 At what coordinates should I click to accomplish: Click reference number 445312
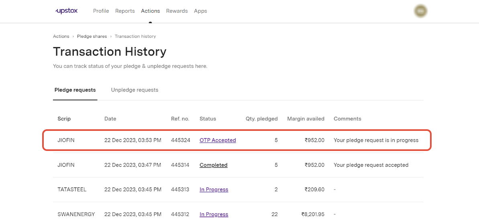180,214
